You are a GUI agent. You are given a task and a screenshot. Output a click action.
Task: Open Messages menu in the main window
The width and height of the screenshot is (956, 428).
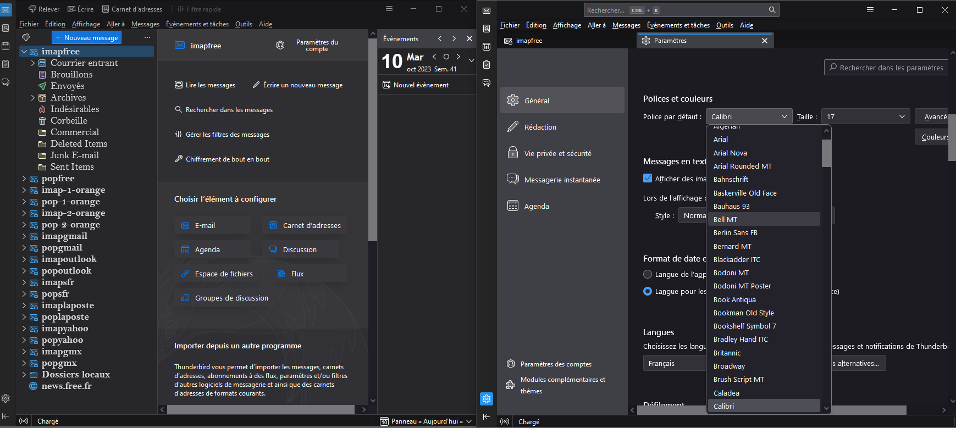[x=145, y=24]
